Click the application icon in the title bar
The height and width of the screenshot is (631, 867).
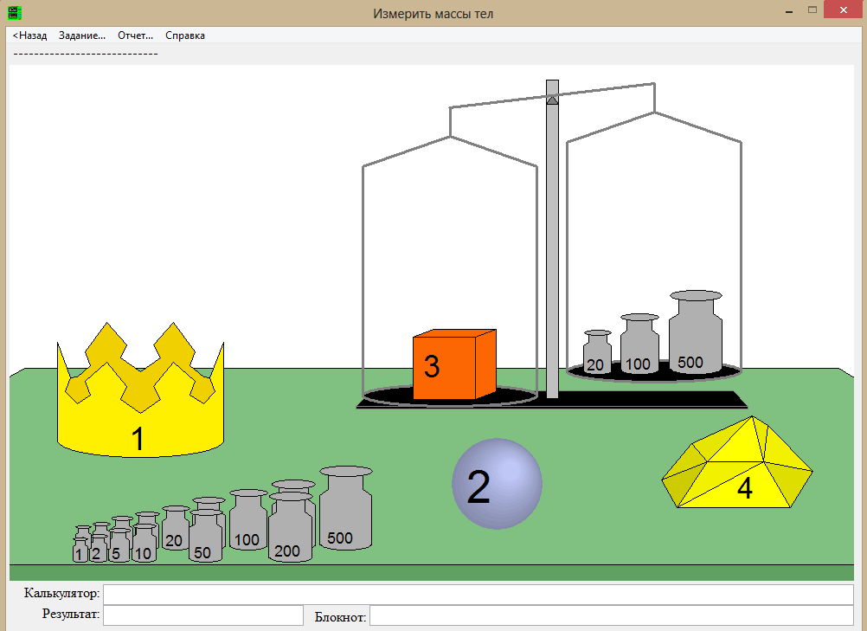15,12
